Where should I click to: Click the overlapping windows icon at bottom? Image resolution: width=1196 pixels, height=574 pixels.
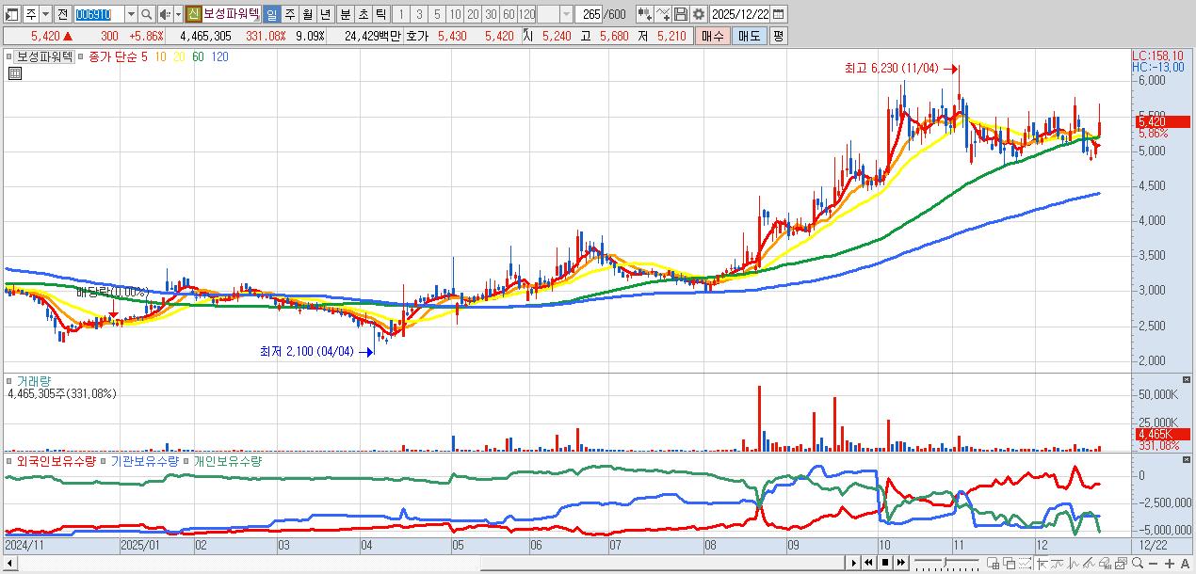[1009, 563]
